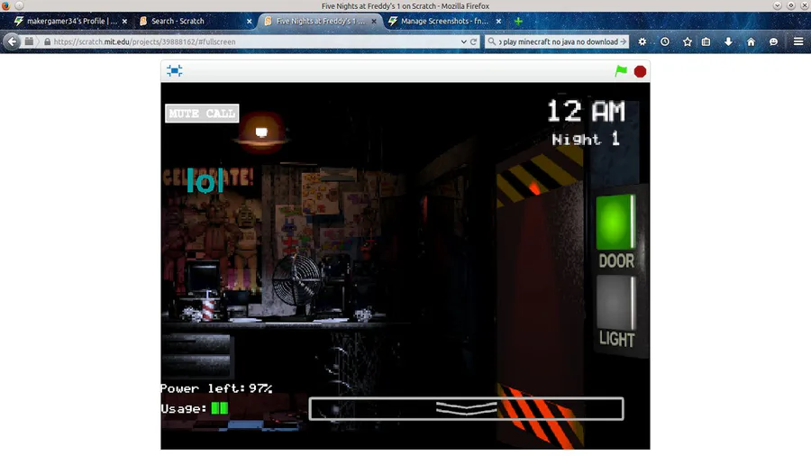The width and height of the screenshot is (811, 456).
Task: Close the Search - Scratch tab
Action: pos(250,22)
